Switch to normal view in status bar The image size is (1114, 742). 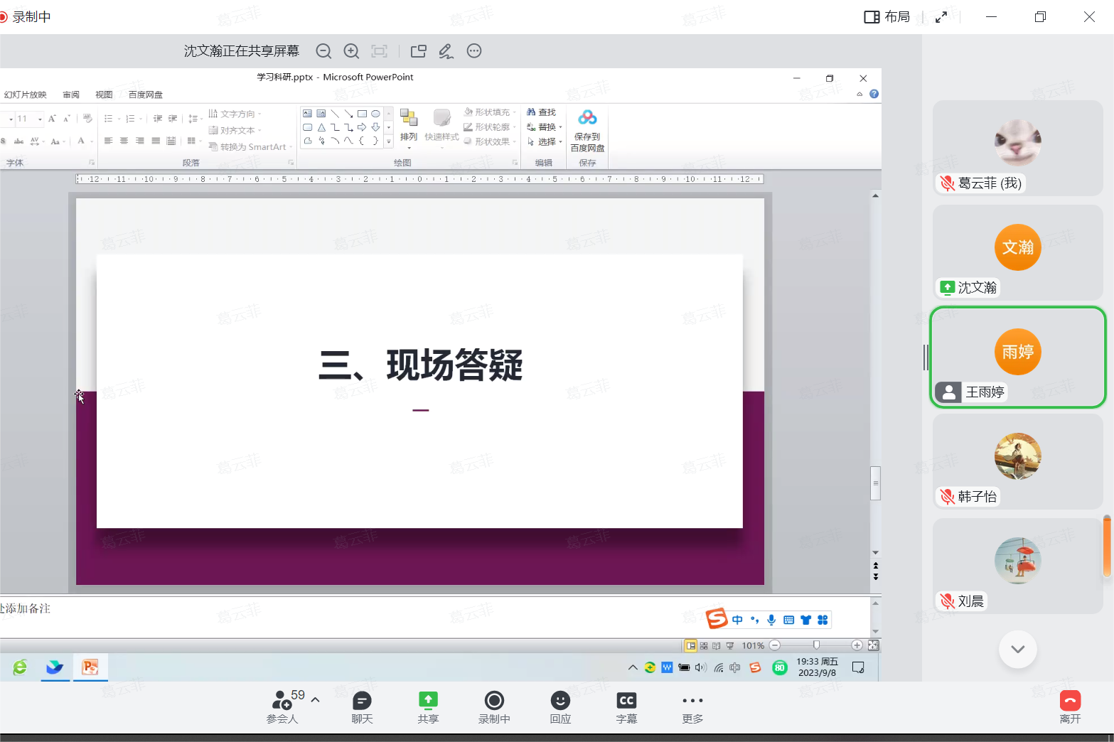[690, 645]
